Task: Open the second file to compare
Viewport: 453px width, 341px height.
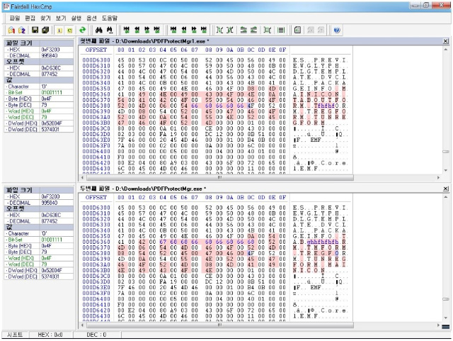Action: coord(22,30)
